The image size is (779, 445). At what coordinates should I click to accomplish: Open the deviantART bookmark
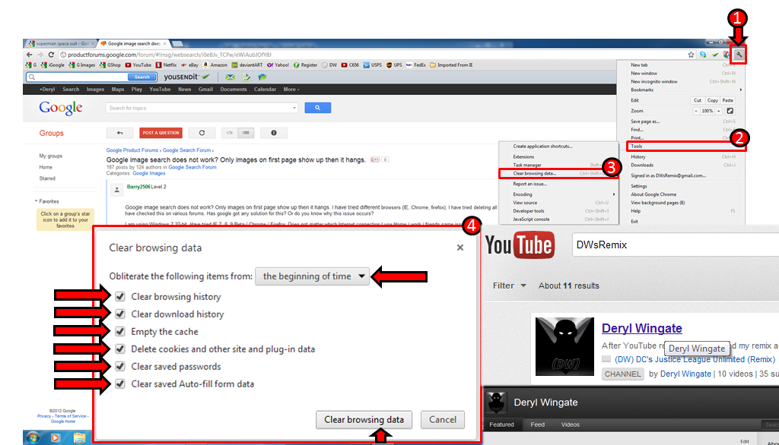coord(247,65)
